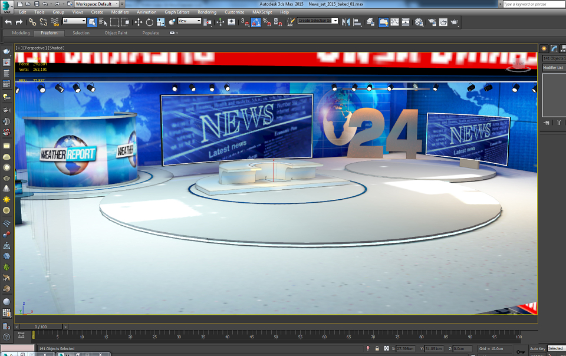
Task: Click the New Scene icon in quick access
Action: coord(20,4)
